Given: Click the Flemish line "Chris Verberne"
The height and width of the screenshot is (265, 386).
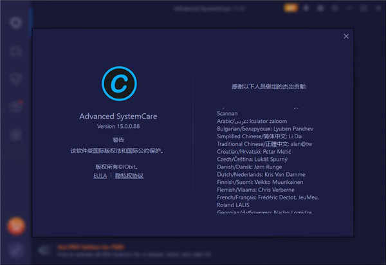Looking at the screenshot, I should [x=255, y=190].
